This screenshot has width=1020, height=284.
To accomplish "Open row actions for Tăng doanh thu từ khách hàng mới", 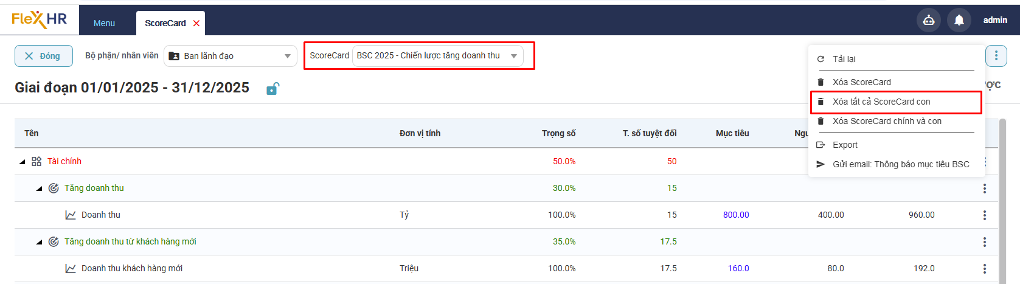I will click(x=984, y=242).
